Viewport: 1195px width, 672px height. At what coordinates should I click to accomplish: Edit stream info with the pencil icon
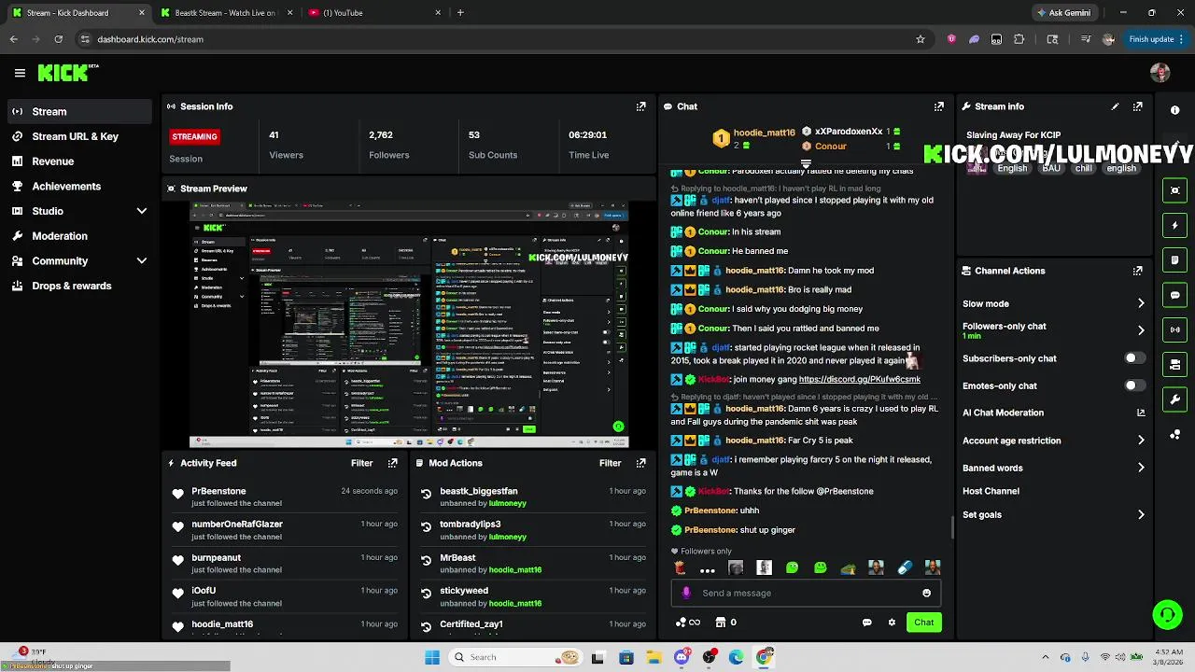[x=1115, y=106]
